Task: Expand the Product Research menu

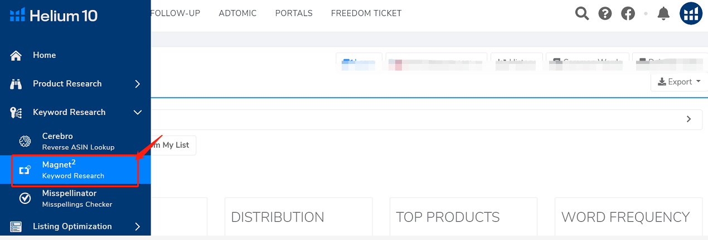Action: click(137, 84)
